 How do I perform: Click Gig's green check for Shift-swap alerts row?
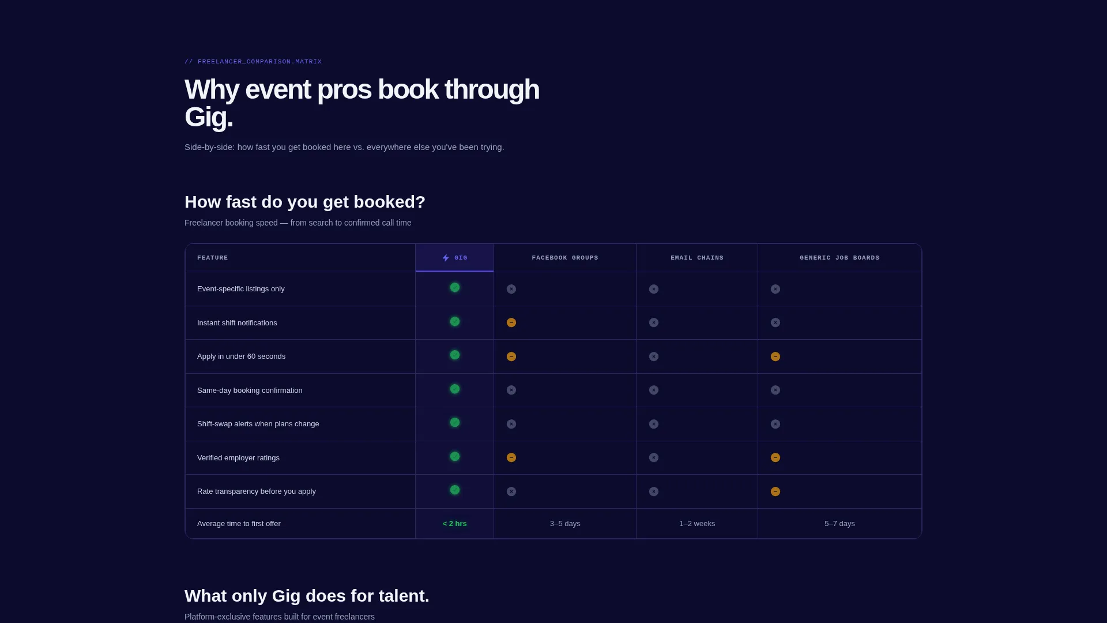455,422
